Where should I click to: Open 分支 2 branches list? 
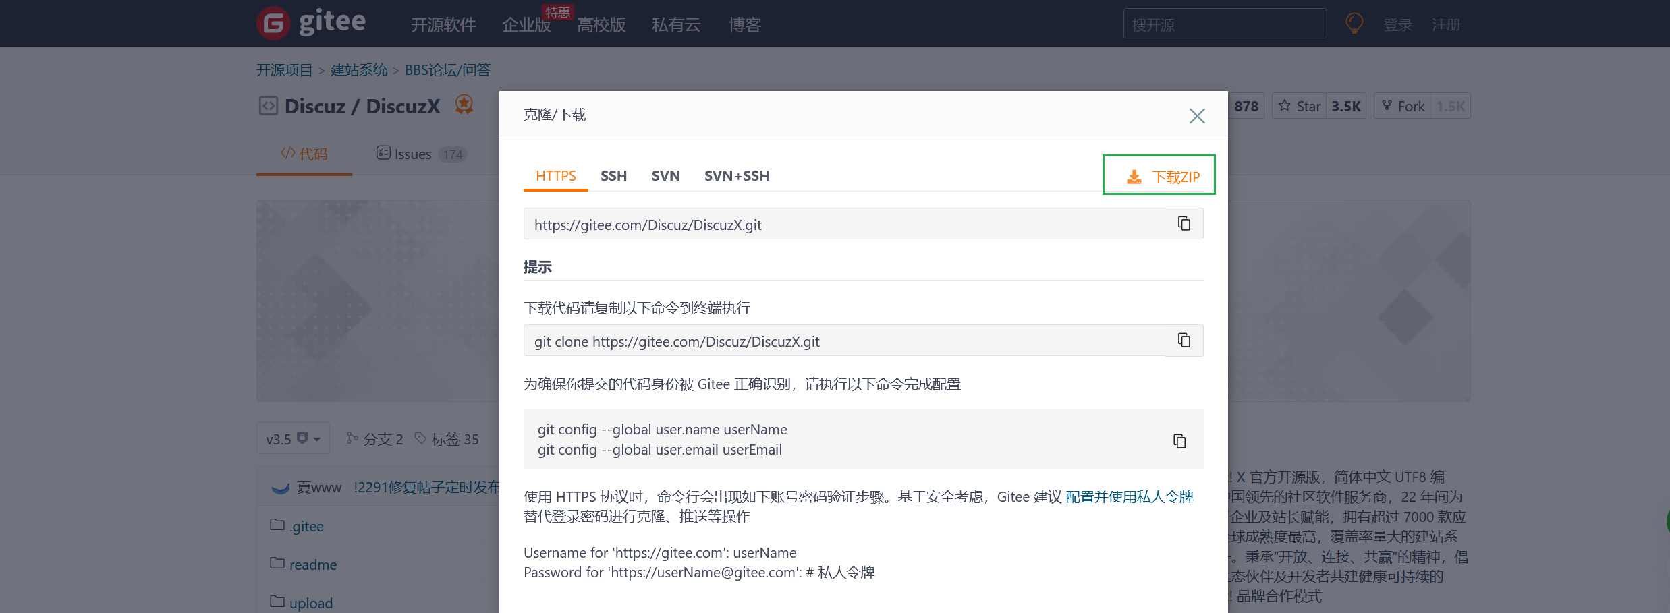coord(374,439)
